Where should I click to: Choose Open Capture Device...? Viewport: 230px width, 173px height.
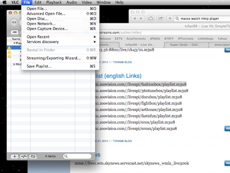coord(60,29)
